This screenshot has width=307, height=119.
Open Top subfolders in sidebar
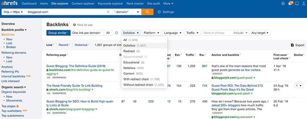coord(12,111)
